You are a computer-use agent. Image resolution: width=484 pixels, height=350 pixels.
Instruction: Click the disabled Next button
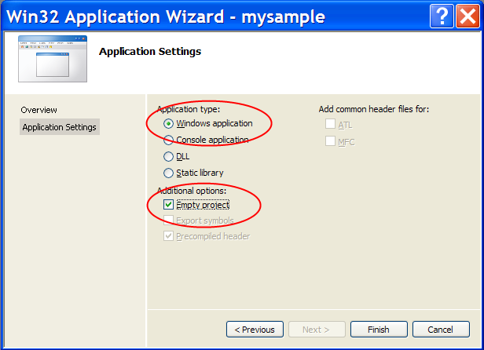point(317,330)
